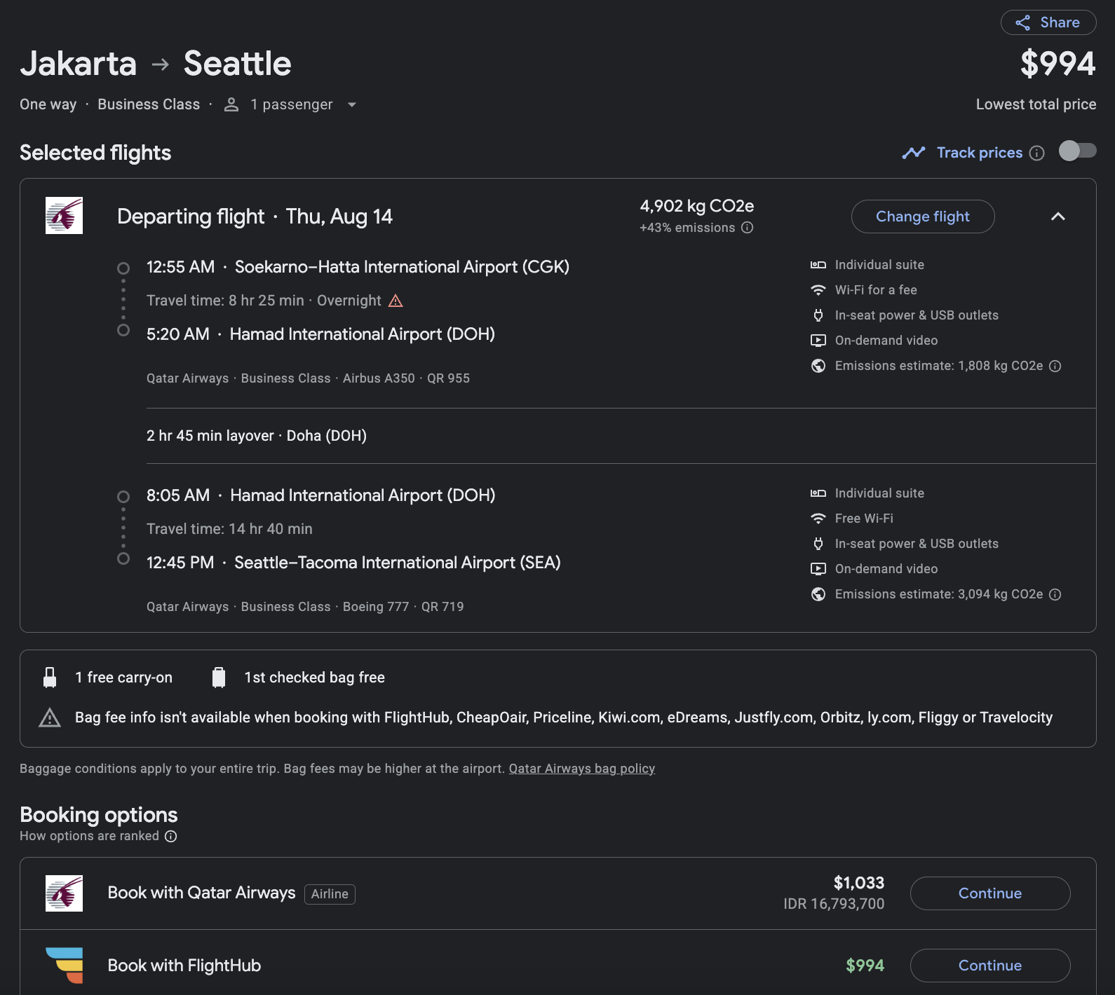Screen dimensions: 1115x995
Task: Click emissions globe icon for 1,808 kg
Action: (x=818, y=366)
